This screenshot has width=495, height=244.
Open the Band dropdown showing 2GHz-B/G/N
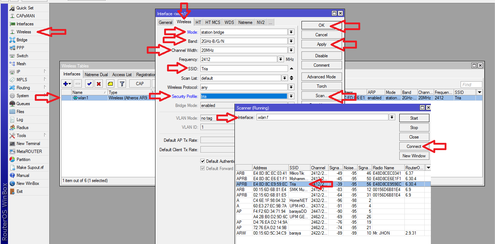coord(291,41)
